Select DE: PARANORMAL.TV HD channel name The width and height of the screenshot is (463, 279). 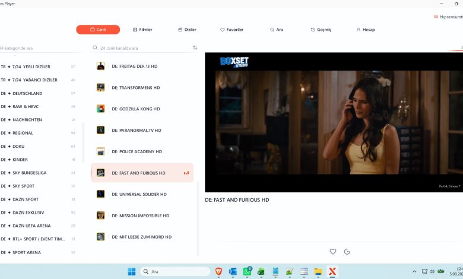tap(137, 130)
